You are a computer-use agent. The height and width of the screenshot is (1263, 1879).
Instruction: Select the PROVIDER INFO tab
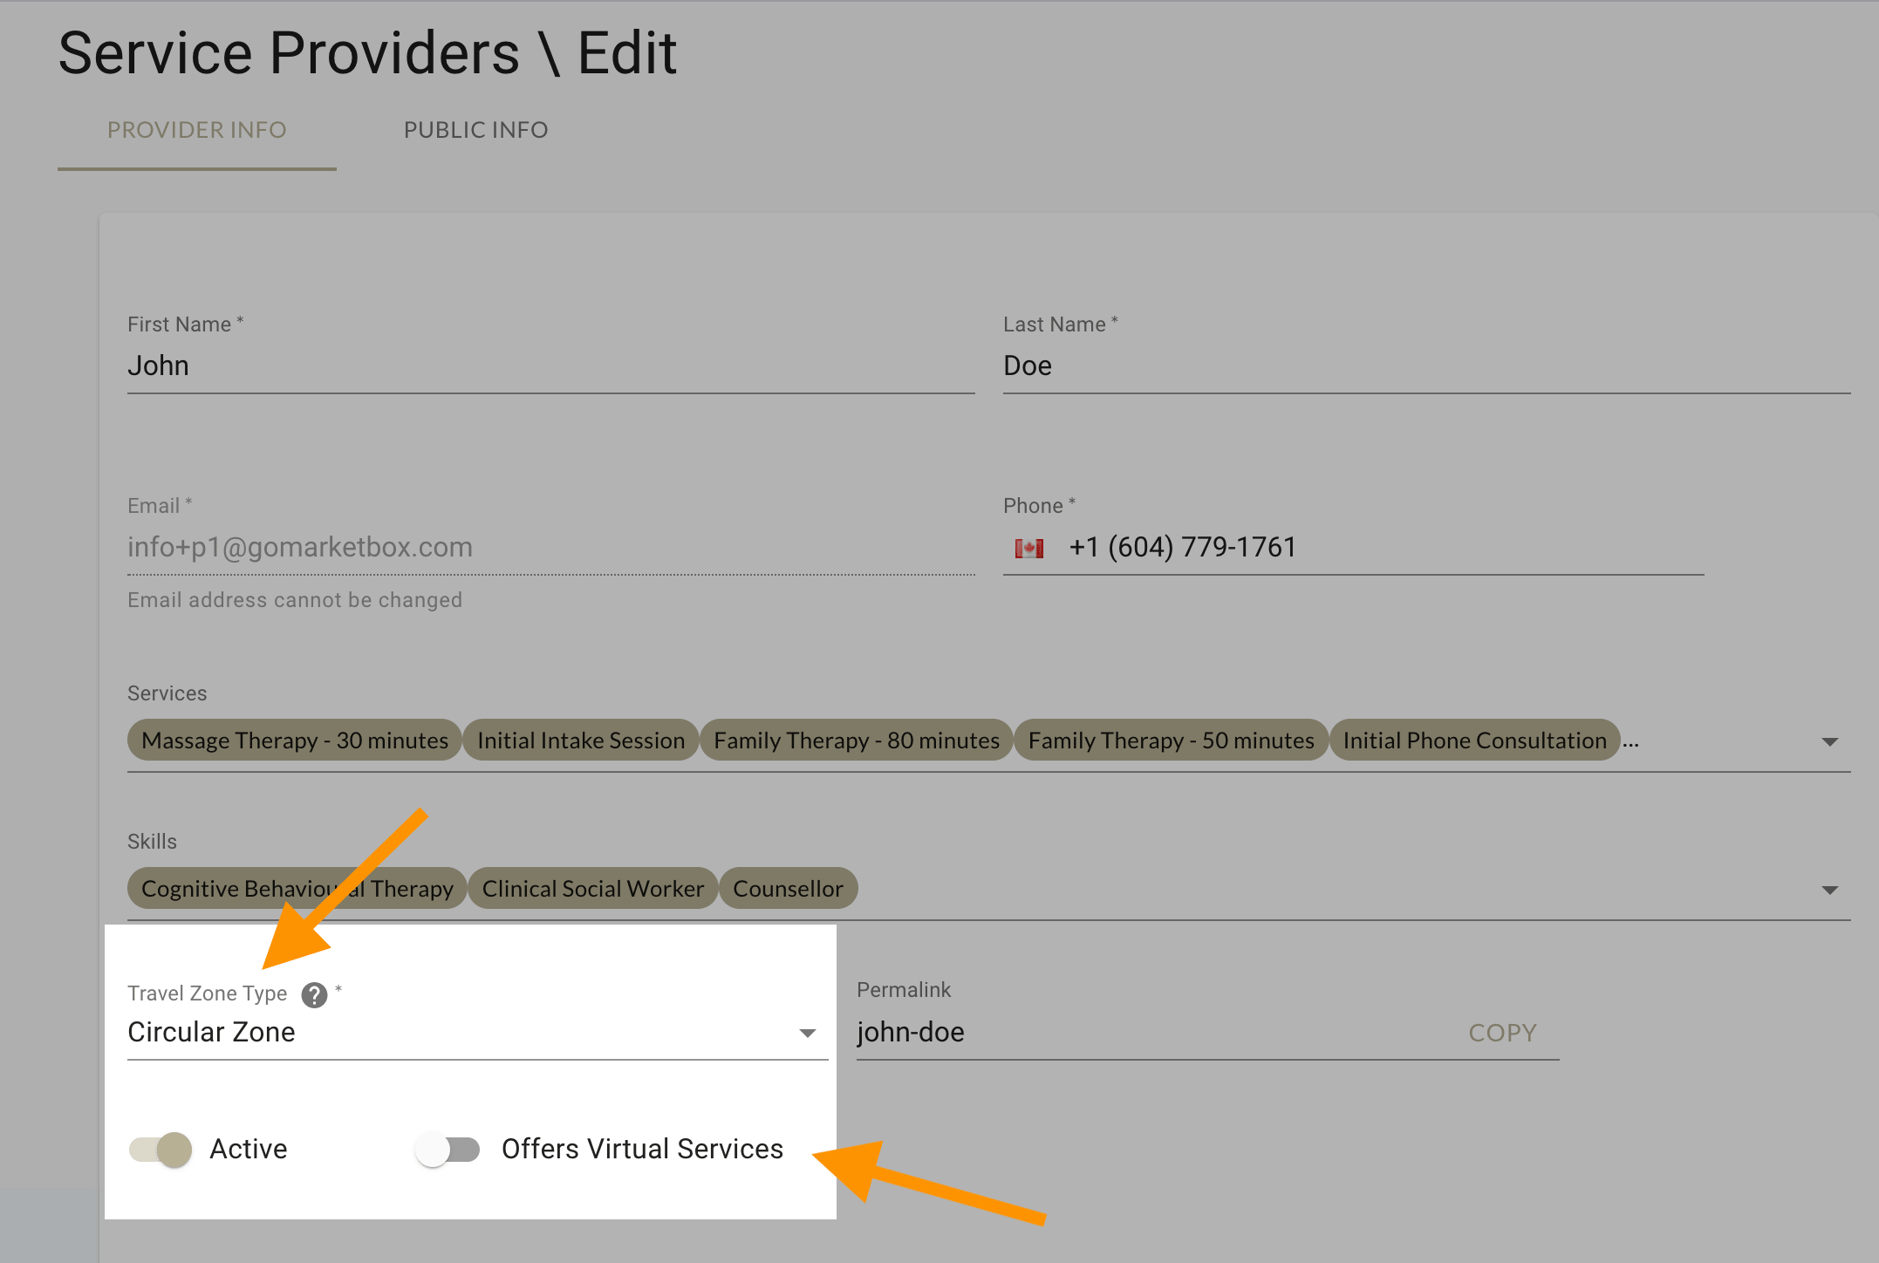[197, 129]
